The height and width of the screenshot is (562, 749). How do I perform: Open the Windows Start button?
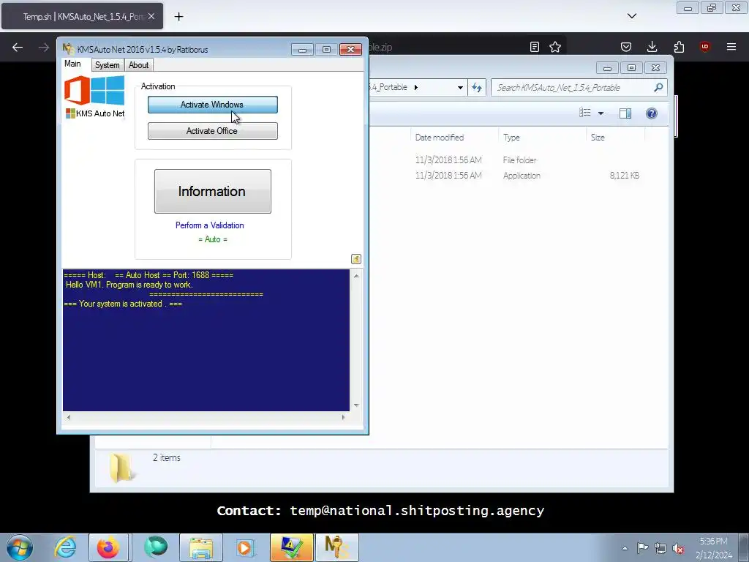coord(20,547)
